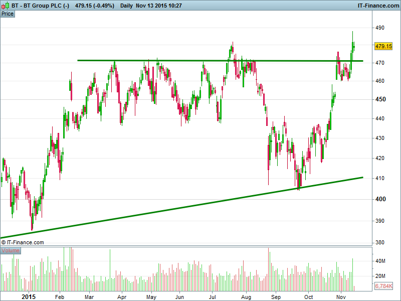Click the Volume panel label tab
Viewport: 401px width, 301px height.
pos(11,250)
